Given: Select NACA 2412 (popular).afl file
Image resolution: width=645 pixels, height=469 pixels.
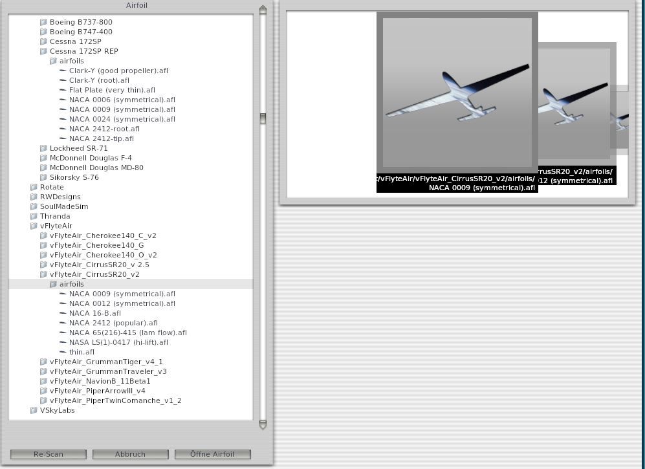Looking at the screenshot, I should (113, 323).
